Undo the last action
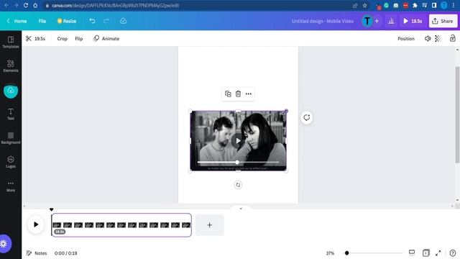The width and height of the screenshot is (460, 259). tap(92, 21)
